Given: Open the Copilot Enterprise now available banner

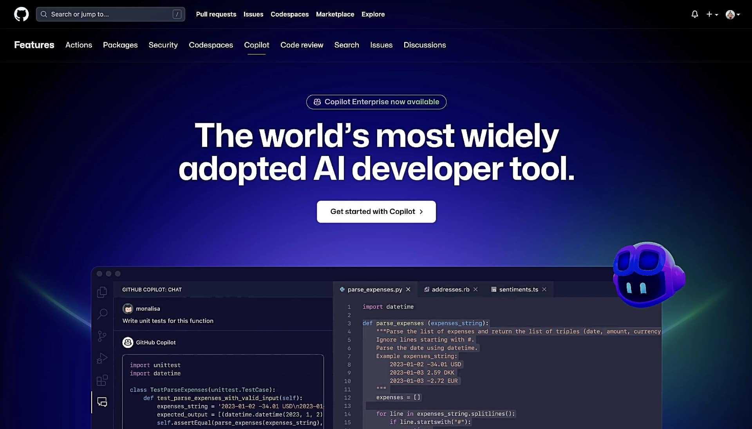Looking at the screenshot, I should tap(376, 102).
